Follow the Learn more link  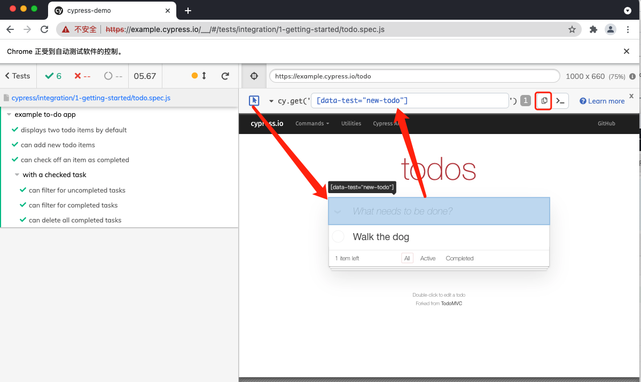tap(602, 101)
